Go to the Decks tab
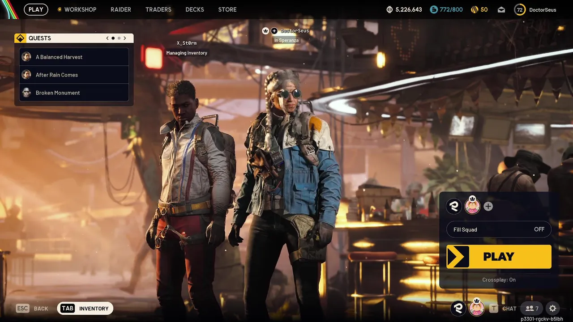 (x=195, y=9)
